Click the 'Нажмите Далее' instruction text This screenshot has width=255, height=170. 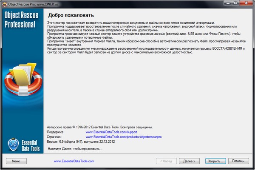point(75,149)
